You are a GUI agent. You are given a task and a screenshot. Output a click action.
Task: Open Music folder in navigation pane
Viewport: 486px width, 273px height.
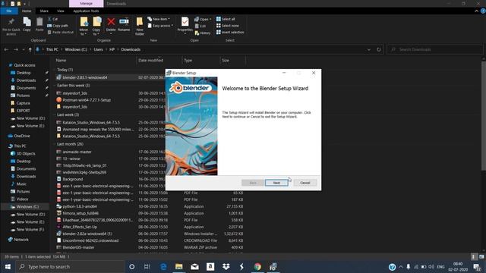coord(21,184)
